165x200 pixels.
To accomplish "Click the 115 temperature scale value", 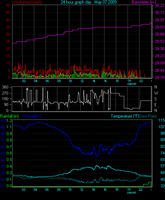I will point(161,120).
